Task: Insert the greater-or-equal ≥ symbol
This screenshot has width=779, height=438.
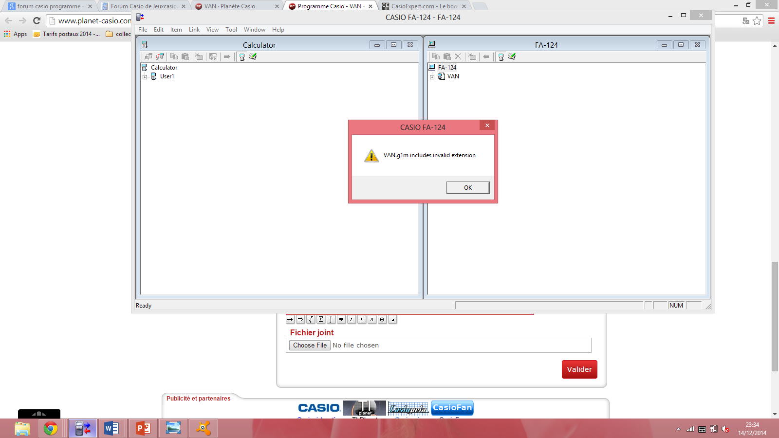Action: (352, 319)
